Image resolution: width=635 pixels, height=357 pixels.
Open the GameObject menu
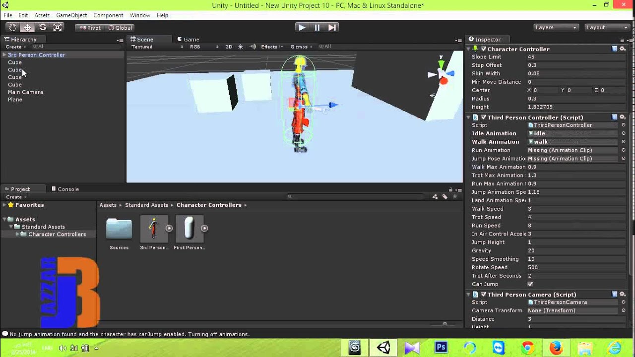(71, 15)
